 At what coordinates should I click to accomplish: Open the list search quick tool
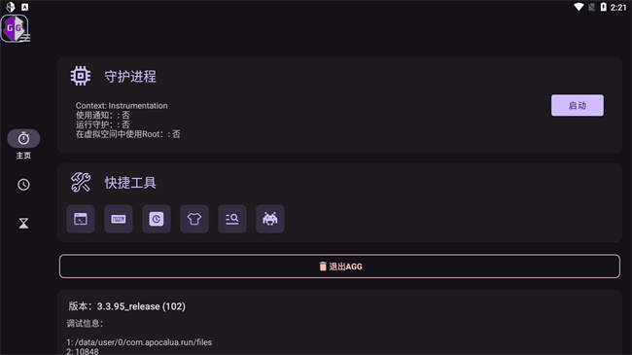[x=232, y=219]
